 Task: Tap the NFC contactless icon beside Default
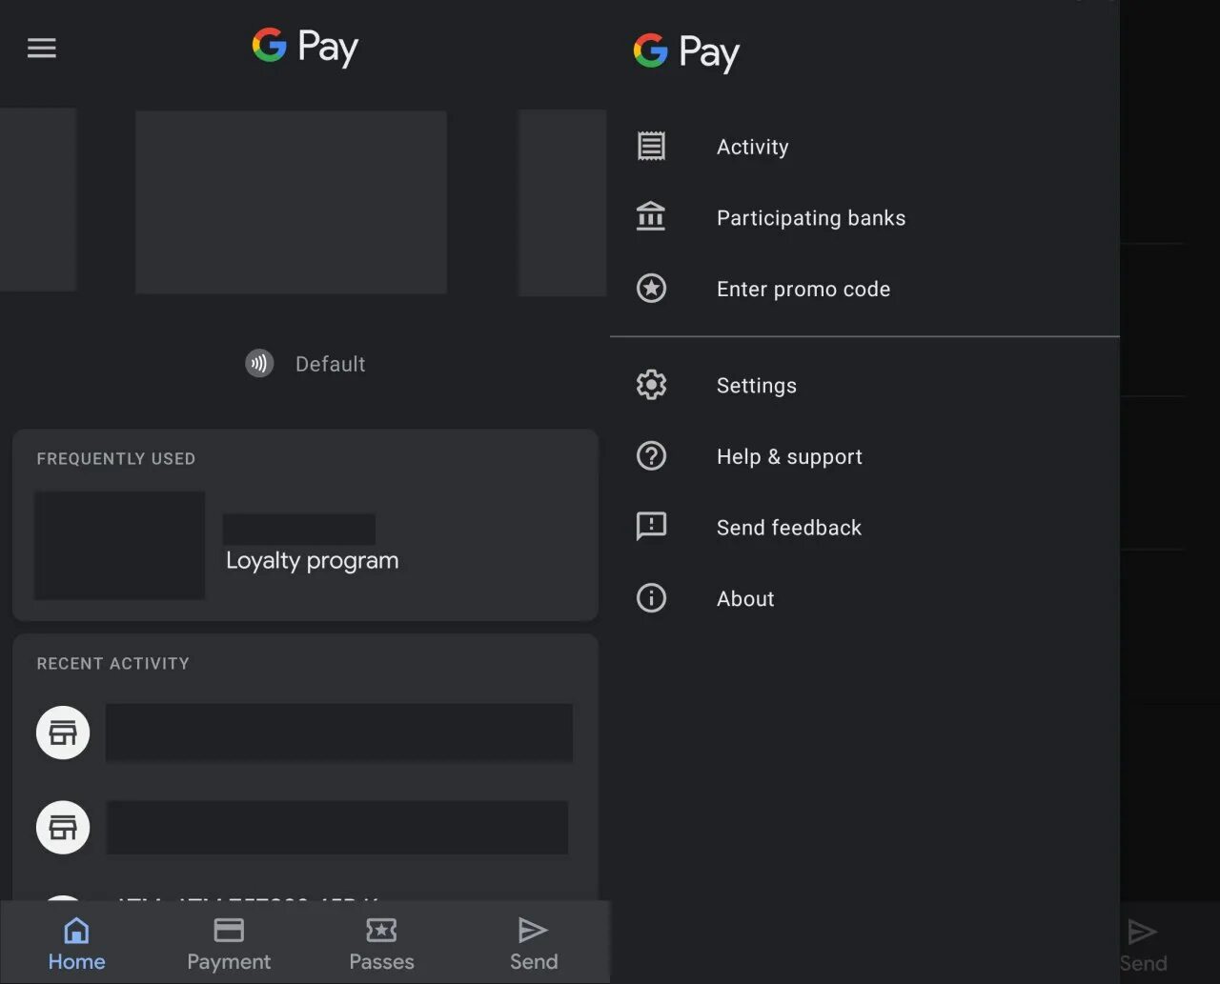coord(259,363)
